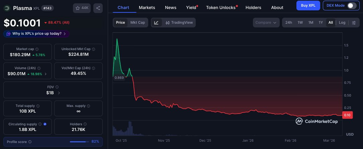
Task: Switch to TradingView candlestick chart
Action: (x=179, y=23)
